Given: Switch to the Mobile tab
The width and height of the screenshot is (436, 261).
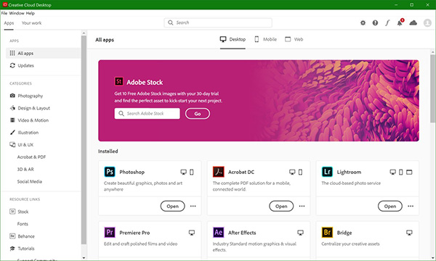Looking at the screenshot, I should click(266, 39).
